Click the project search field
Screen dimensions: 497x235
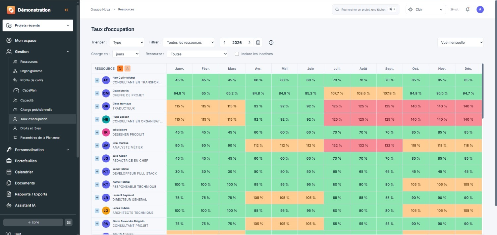(x=365, y=10)
